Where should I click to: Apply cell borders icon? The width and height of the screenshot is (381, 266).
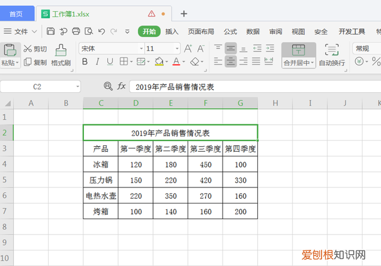(124, 61)
